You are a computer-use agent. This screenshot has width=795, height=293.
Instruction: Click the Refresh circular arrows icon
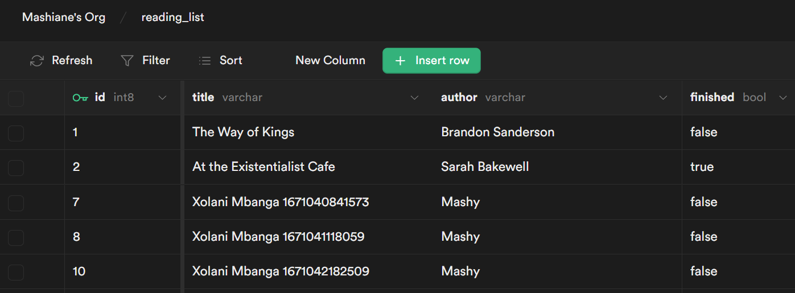tap(37, 61)
